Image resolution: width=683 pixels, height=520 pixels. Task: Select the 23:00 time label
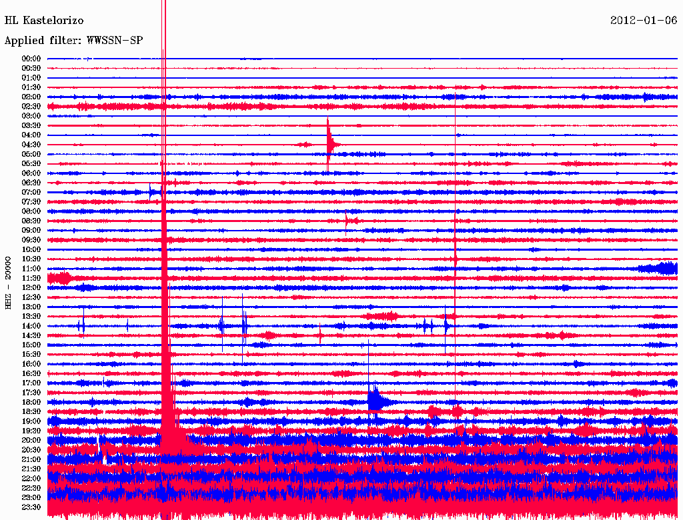[31, 497]
